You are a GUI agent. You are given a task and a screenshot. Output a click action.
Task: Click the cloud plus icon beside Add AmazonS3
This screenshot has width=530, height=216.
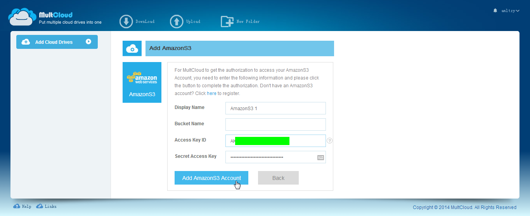[x=132, y=48]
